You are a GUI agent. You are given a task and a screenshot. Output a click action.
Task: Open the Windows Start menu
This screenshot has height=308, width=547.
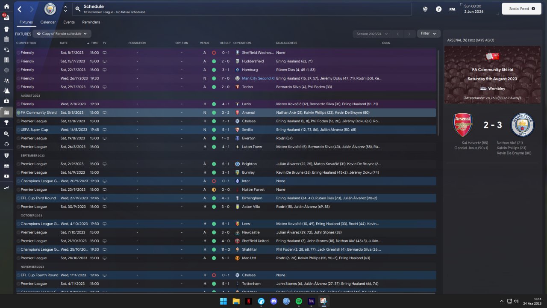click(x=224, y=301)
